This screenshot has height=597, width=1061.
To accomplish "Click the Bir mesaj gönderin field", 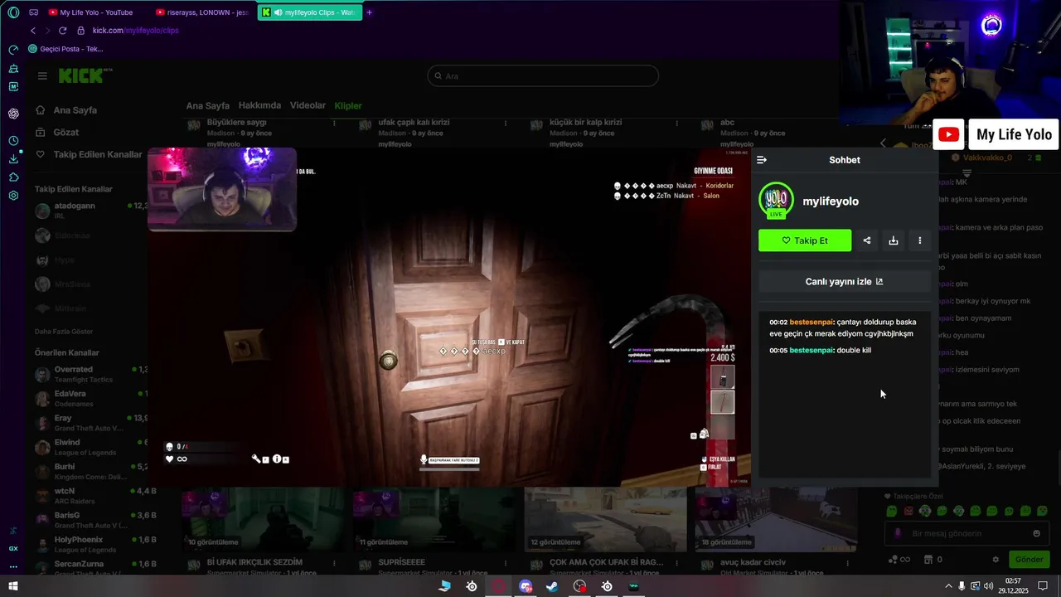I will (x=966, y=533).
